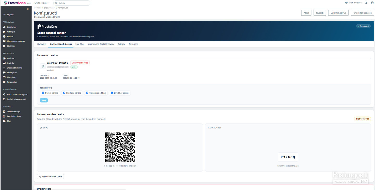Click prestaone in the breadcrumb

click(x=48, y=8)
